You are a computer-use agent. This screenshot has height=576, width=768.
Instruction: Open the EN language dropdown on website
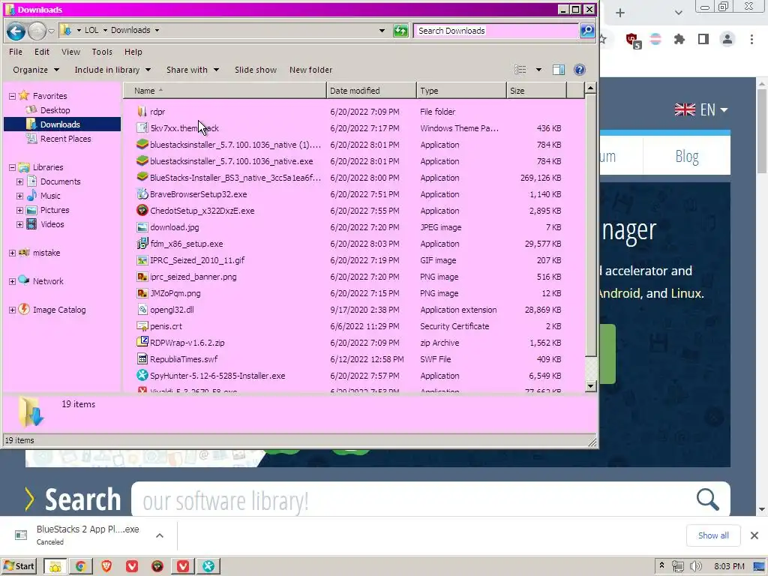(x=701, y=109)
